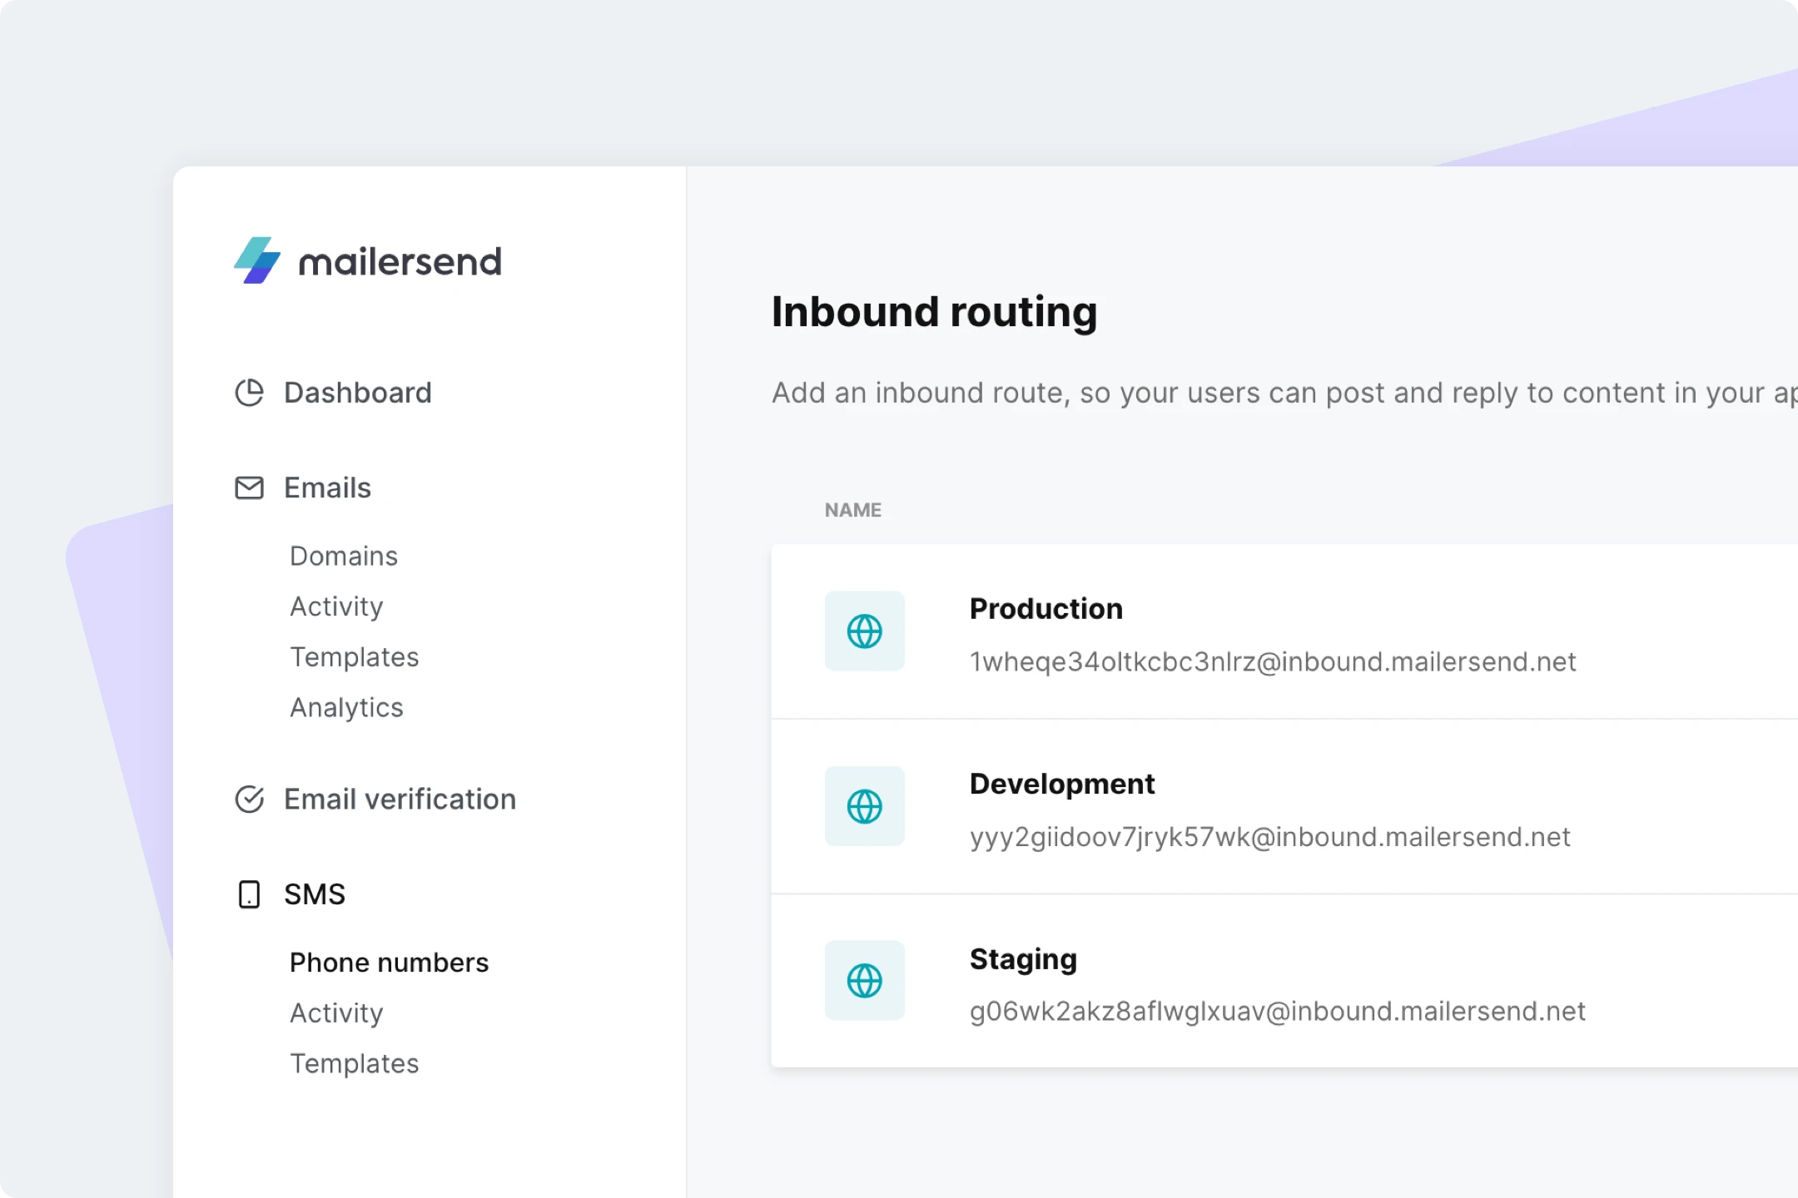Click the Staging route globe icon

(x=864, y=981)
